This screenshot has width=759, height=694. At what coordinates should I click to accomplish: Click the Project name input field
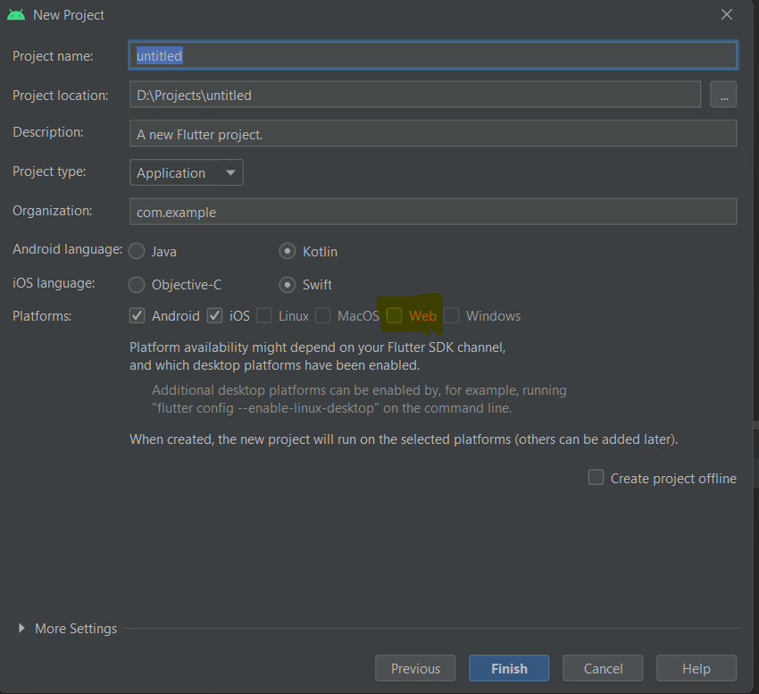click(x=433, y=55)
